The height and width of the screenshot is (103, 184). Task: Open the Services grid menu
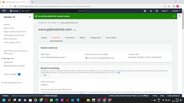click(14, 11)
